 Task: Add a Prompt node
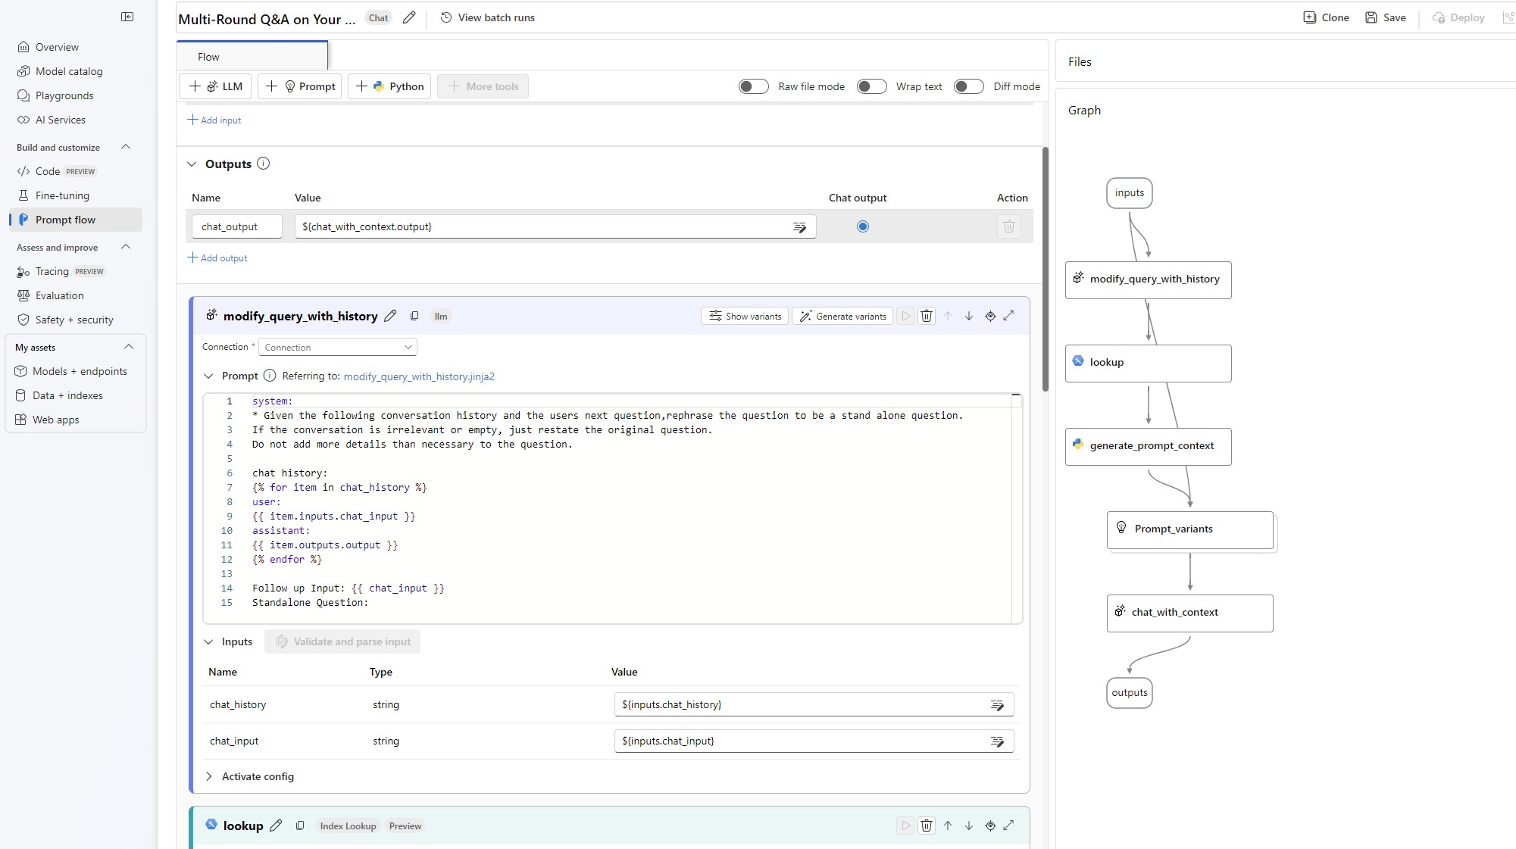pos(300,86)
